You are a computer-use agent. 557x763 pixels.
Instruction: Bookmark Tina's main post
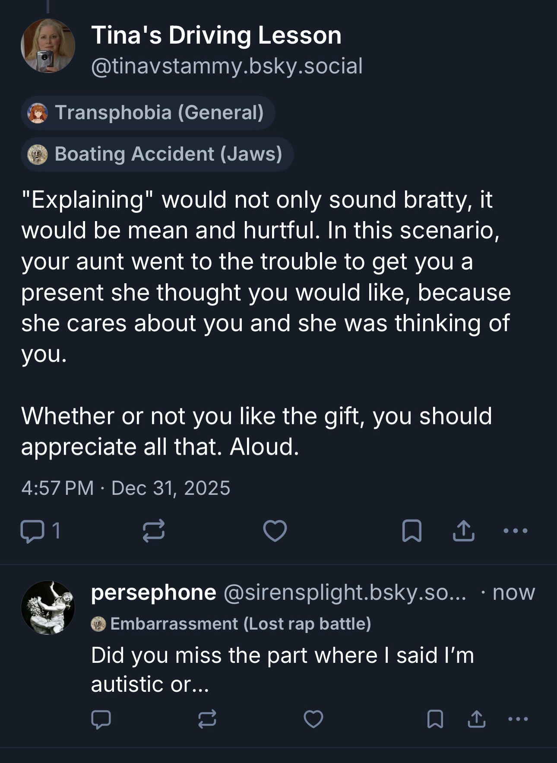coord(411,531)
